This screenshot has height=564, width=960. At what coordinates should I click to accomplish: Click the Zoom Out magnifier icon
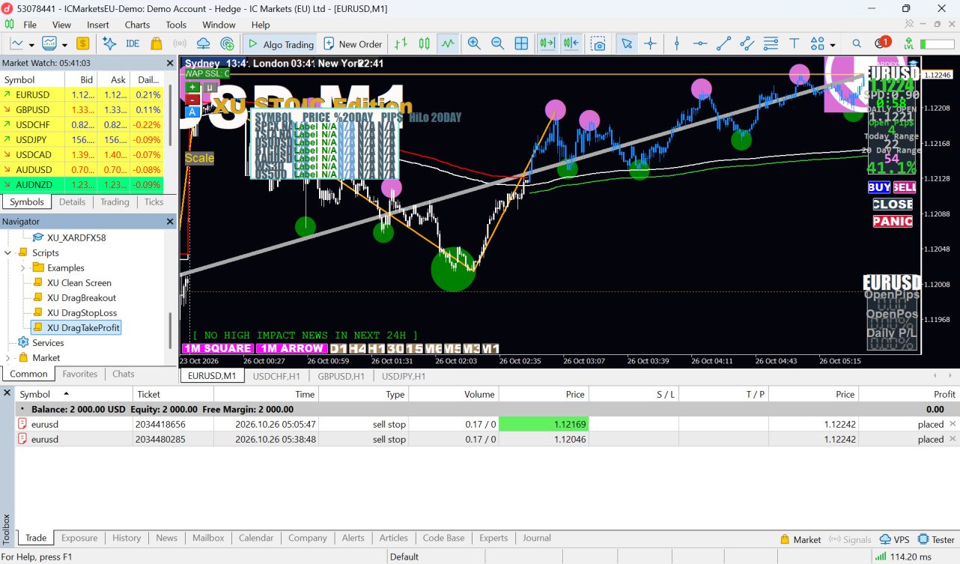(497, 43)
